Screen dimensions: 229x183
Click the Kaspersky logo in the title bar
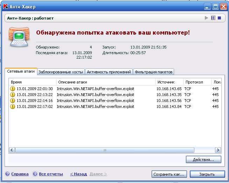[x=6, y=7]
